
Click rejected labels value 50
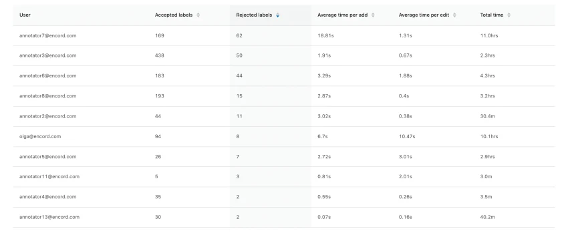239,55
